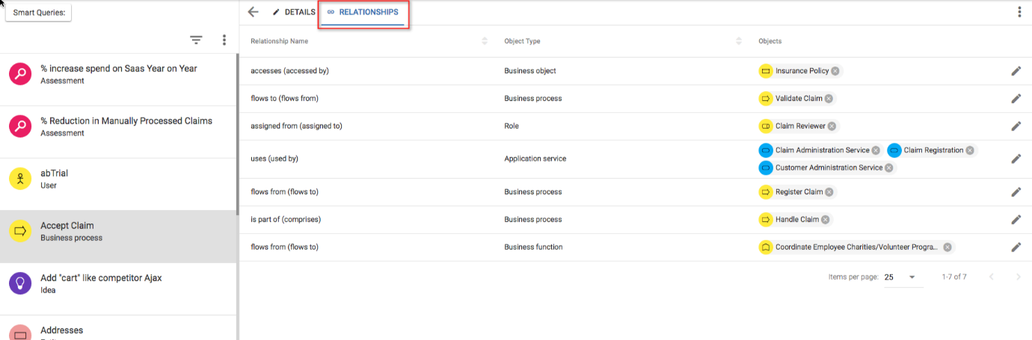
Task: Click pencil icon for Claim Reviewer row
Action: [x=1016, y=126]
